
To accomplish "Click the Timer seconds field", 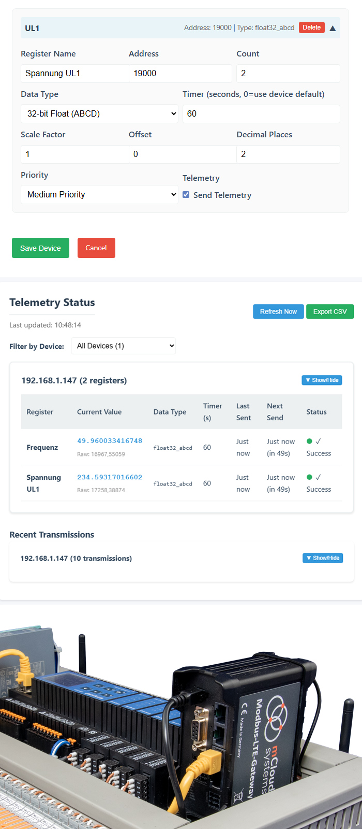I will pos(261,114).
